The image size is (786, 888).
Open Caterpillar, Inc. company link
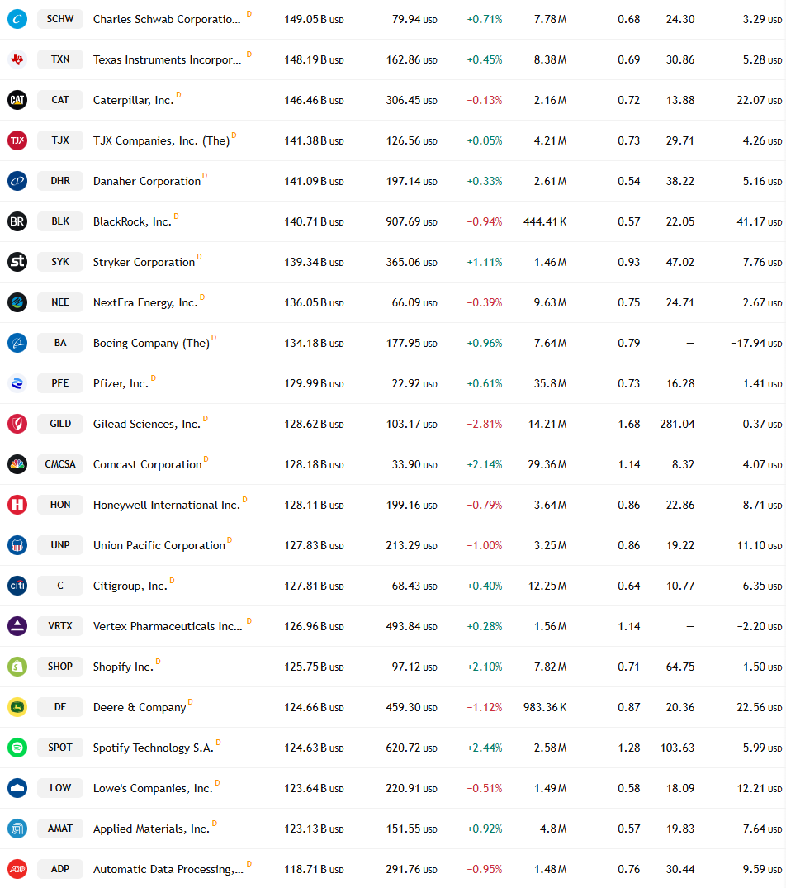click(x=133, y=100)
